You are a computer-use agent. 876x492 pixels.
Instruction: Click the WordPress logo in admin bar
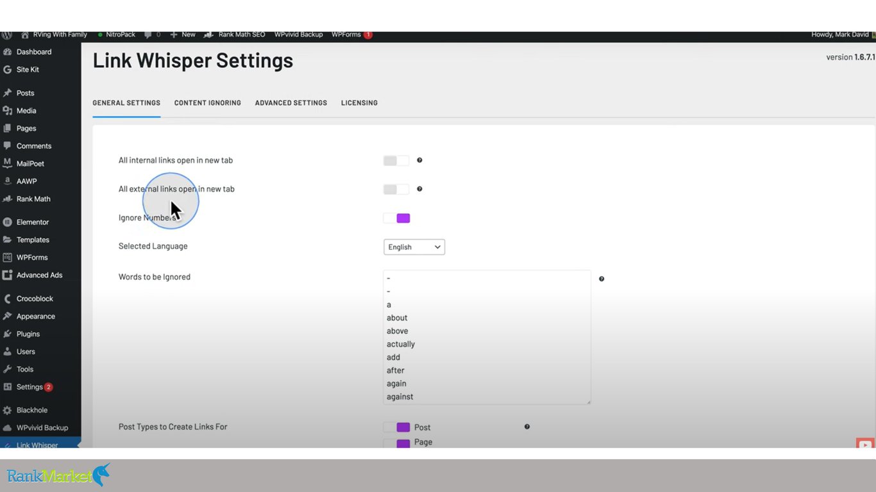7,35
